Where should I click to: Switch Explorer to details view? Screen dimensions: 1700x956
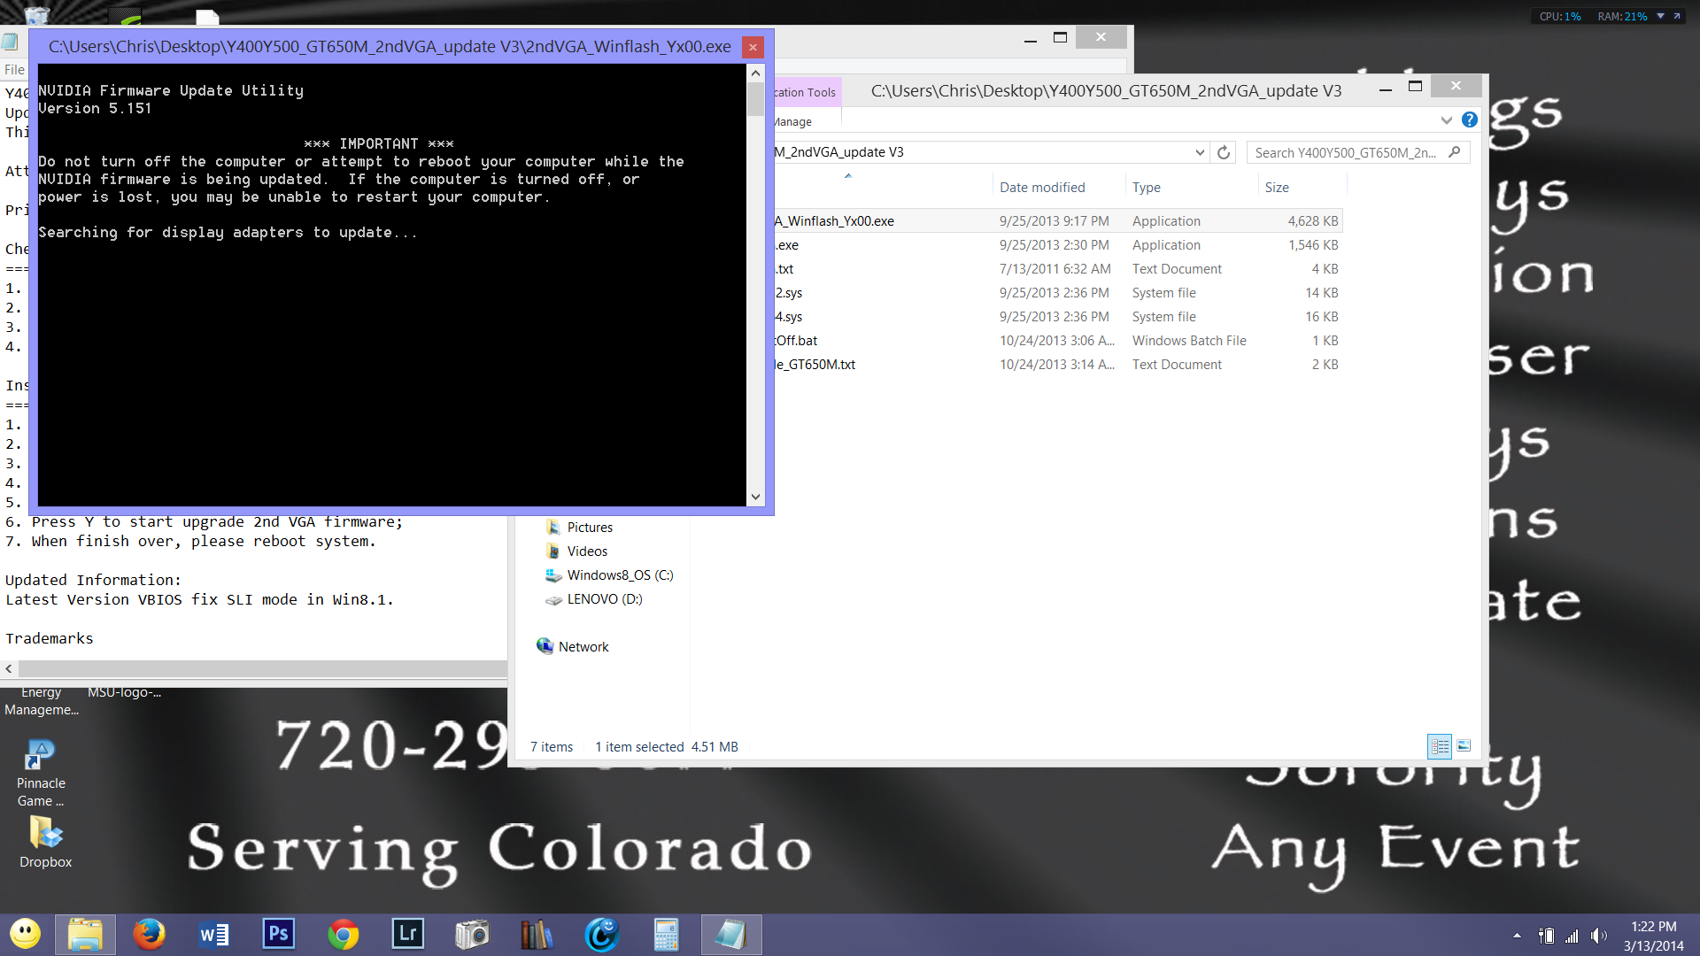(1440, 747)
